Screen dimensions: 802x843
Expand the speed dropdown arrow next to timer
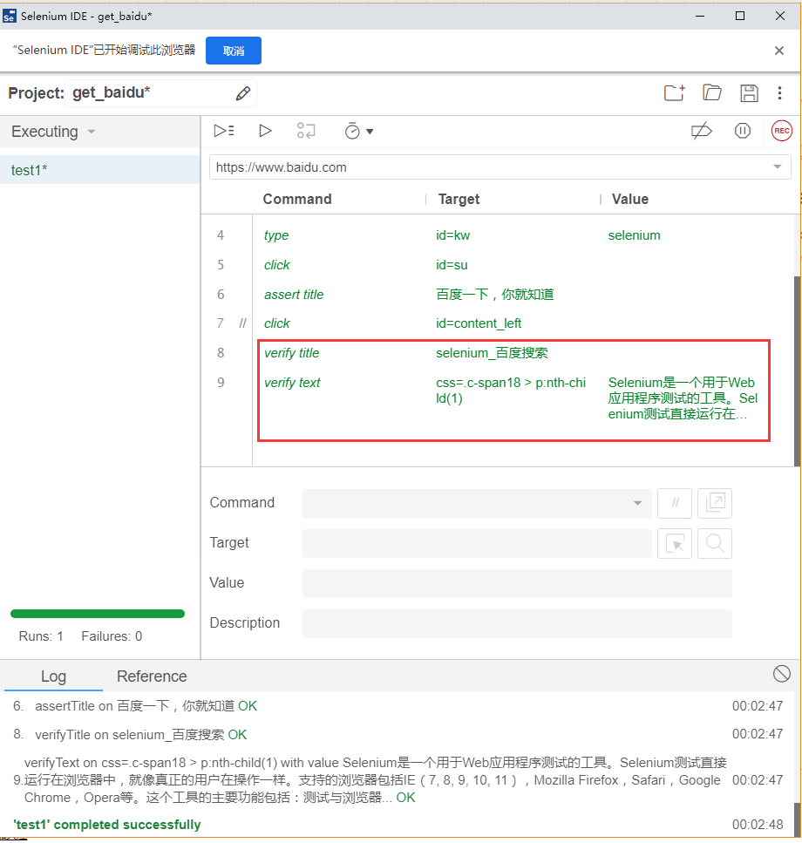pos(370,131)
